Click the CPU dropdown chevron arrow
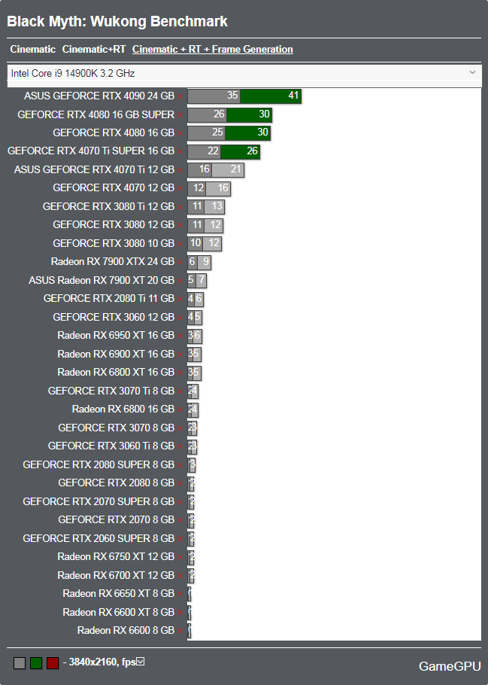 click(x=472, y=72)
